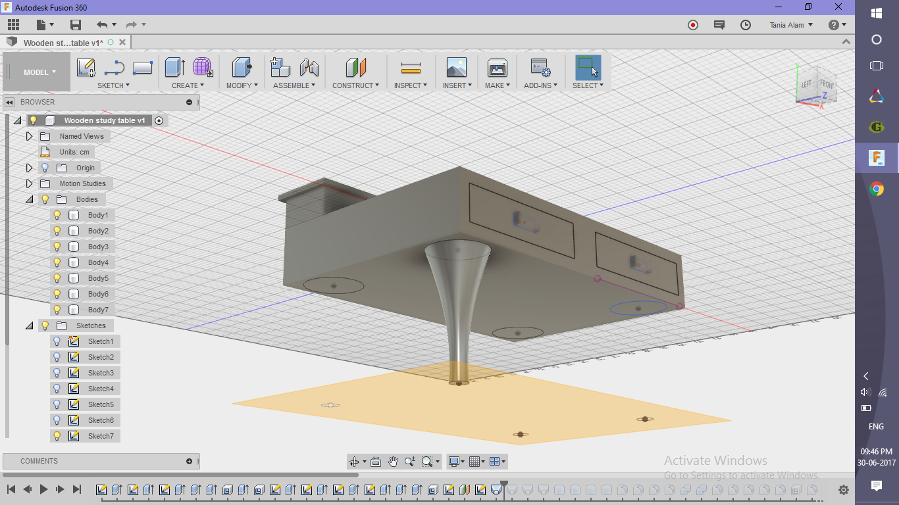Open the Windows Start menu
The height and width of the screenshot is (505, 899).
877,12
